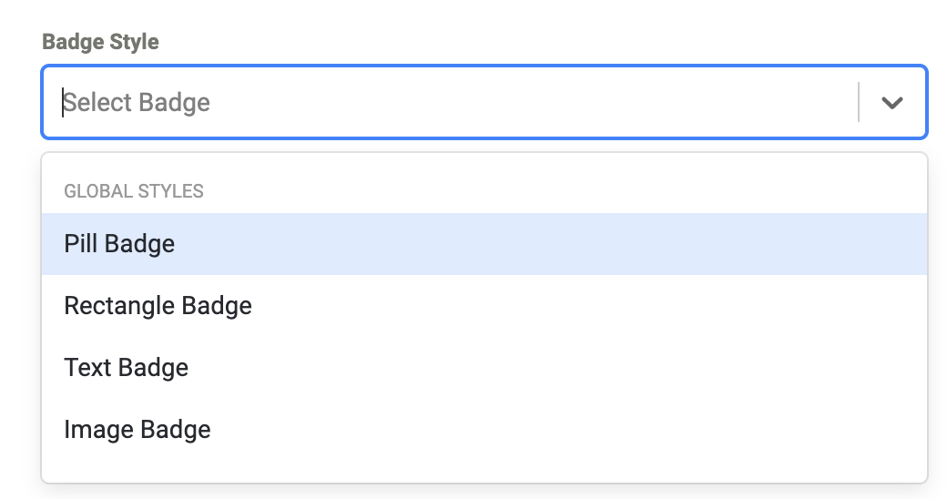Collapse the Badge Style dropdown list

[x=891, y=103]
